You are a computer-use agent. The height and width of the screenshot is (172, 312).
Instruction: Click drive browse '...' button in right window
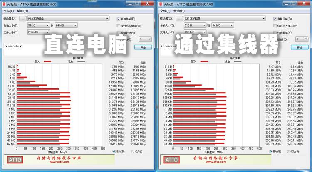pyautogui.click(x=179, y=19)
